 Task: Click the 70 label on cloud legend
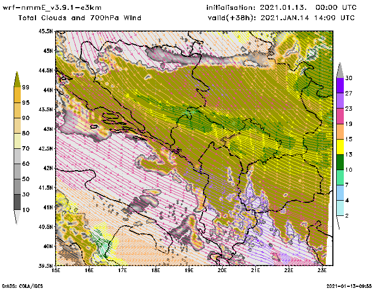tap(26, 148)
